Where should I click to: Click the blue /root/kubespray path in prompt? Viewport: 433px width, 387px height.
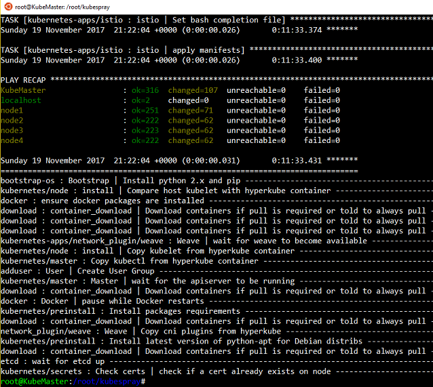107,382
